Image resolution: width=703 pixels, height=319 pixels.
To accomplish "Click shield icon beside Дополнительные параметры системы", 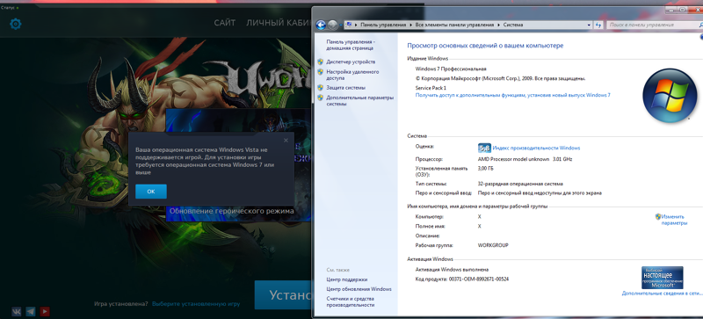I will [320, 98].
